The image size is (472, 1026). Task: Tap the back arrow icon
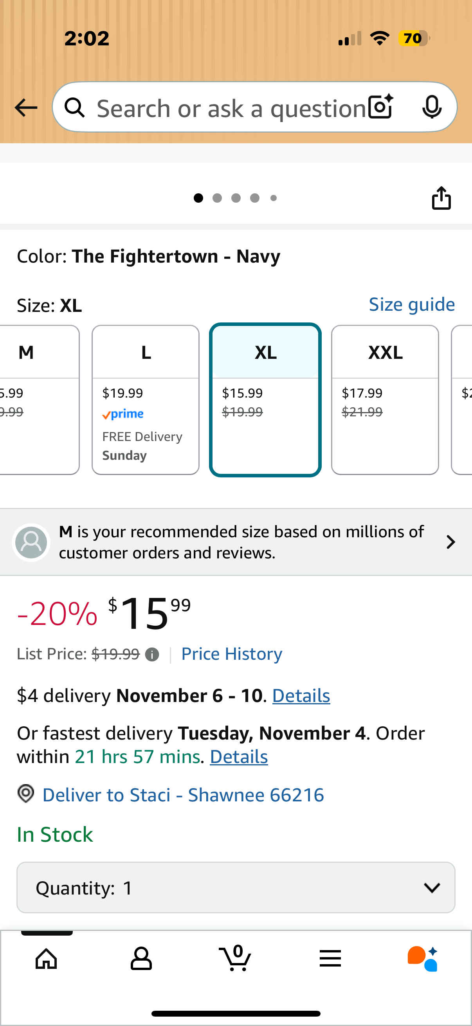coord(26,108)
